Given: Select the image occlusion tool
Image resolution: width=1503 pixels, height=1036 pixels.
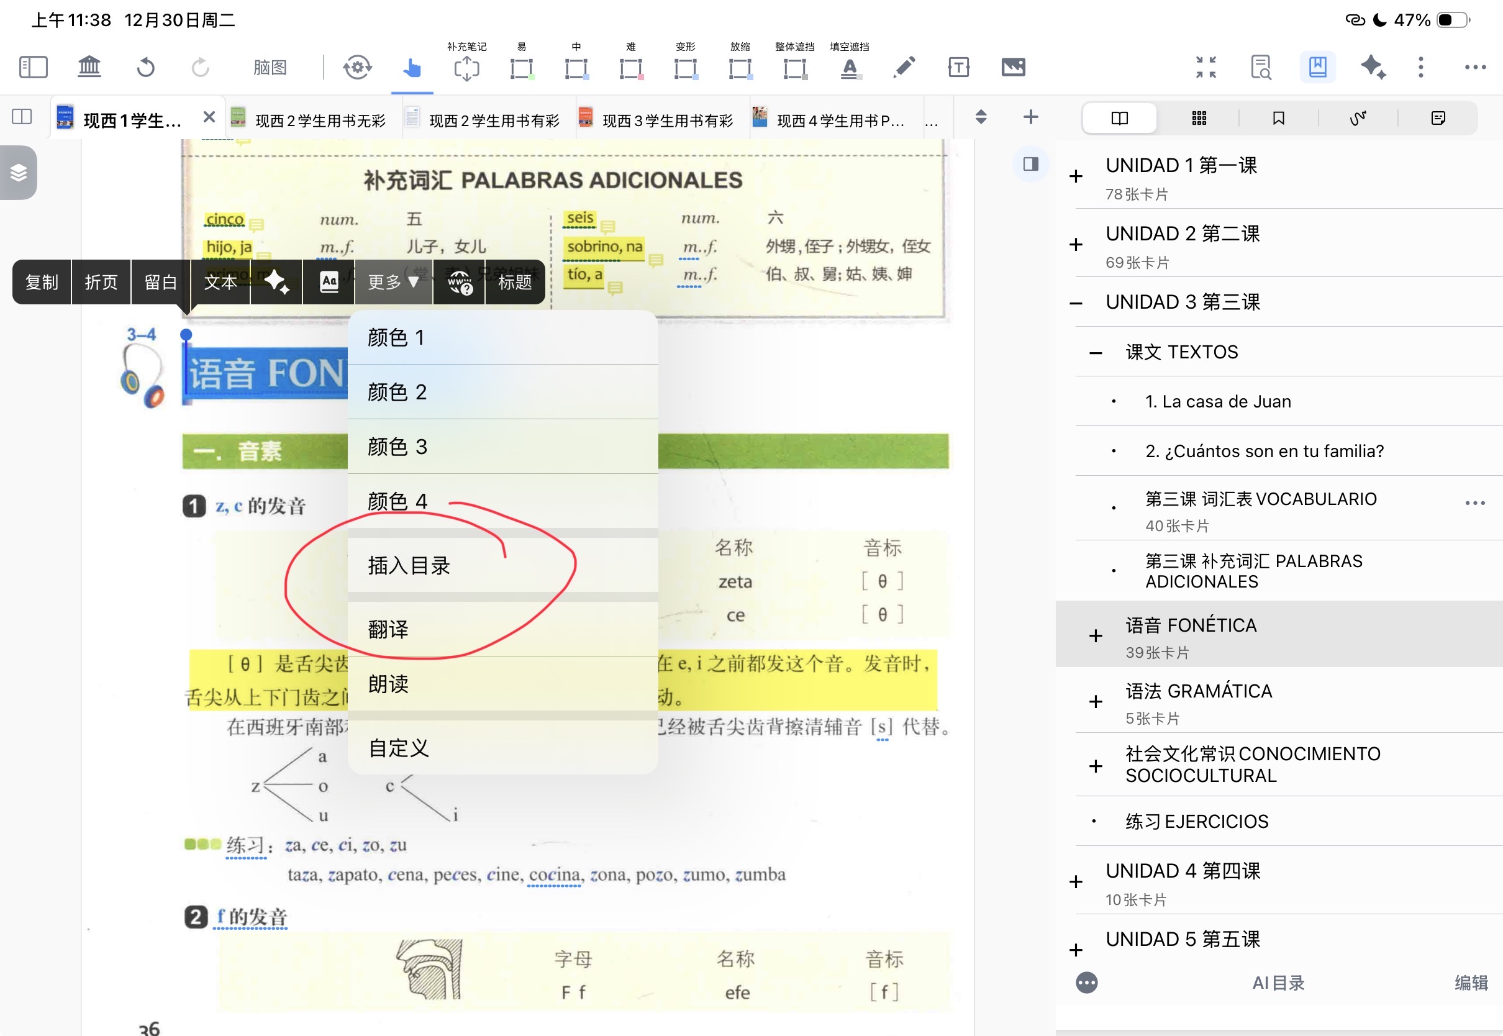Looking at the screenshot, I should [1012, 67].
